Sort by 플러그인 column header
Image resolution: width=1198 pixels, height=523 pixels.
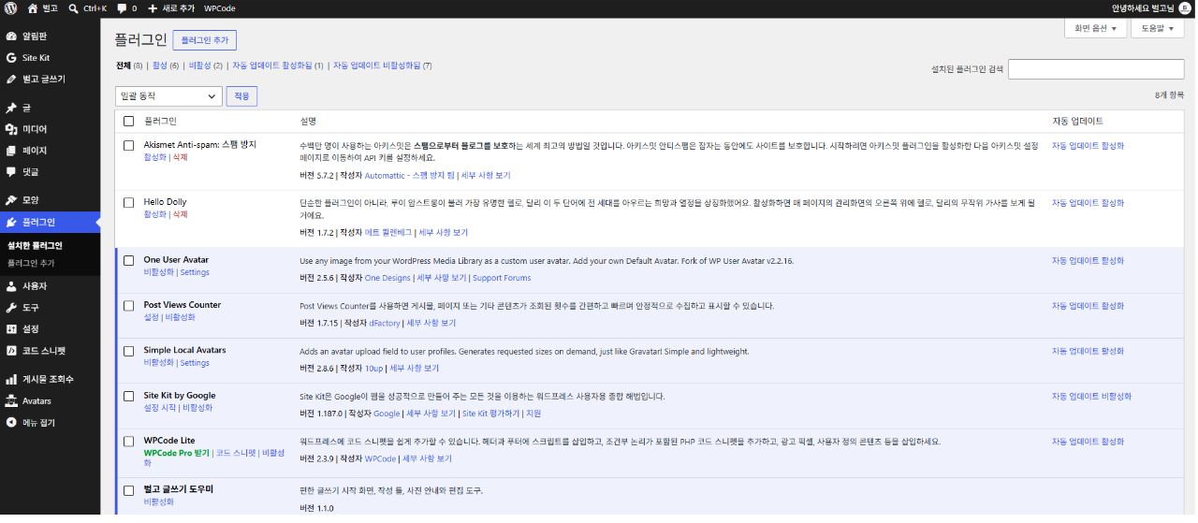point(160,122)
